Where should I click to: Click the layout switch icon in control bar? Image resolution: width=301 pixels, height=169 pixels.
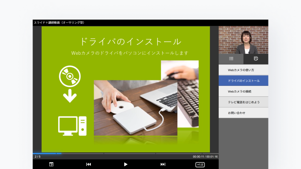(51, 164)
